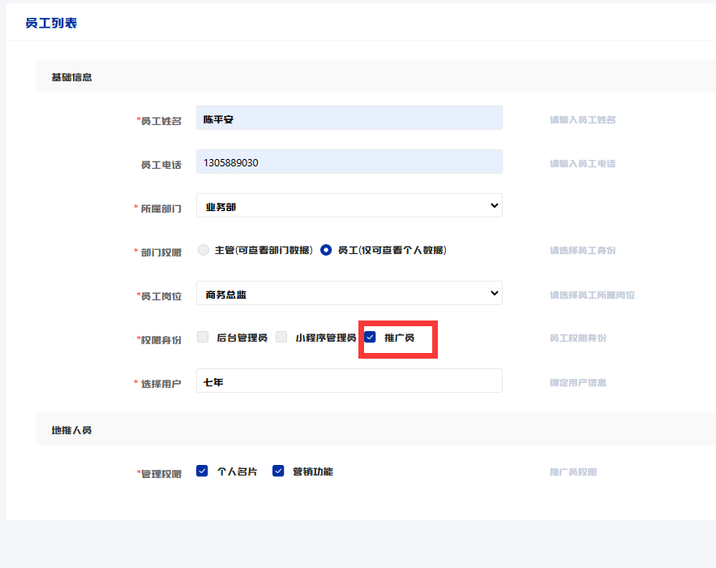Click the 管理权限 field label

pyautogui.click(x=161, y=474)
